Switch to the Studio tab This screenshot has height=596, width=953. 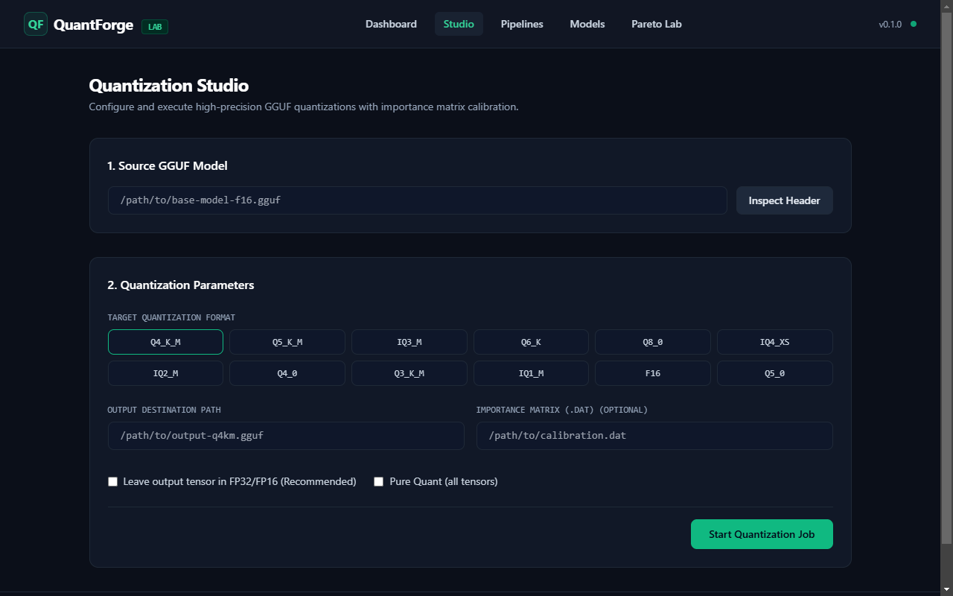459,24
